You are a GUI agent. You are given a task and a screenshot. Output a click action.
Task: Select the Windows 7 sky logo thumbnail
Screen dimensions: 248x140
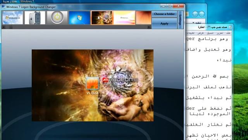tap(13, 17)
